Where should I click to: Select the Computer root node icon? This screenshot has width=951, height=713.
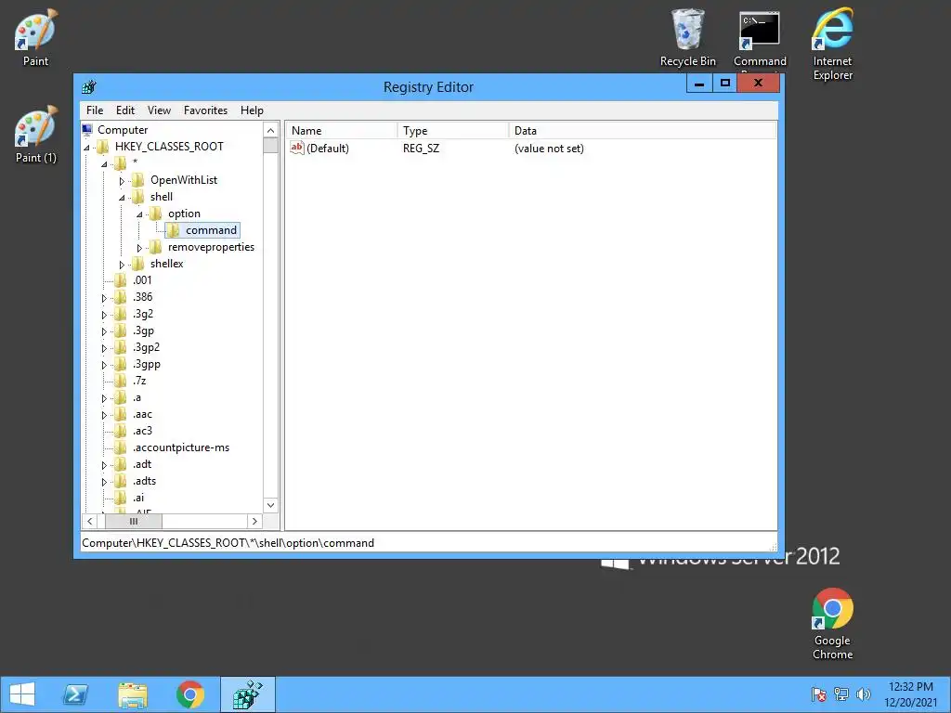(x=87, y=130)
